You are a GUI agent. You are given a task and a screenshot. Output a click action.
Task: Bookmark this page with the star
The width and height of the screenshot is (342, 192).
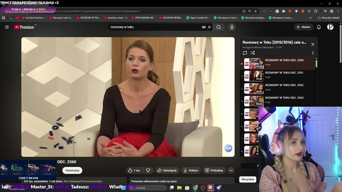click(x=255, y=11)
